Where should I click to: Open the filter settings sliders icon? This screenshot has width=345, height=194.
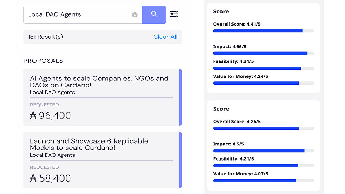[x=174, y=14]
